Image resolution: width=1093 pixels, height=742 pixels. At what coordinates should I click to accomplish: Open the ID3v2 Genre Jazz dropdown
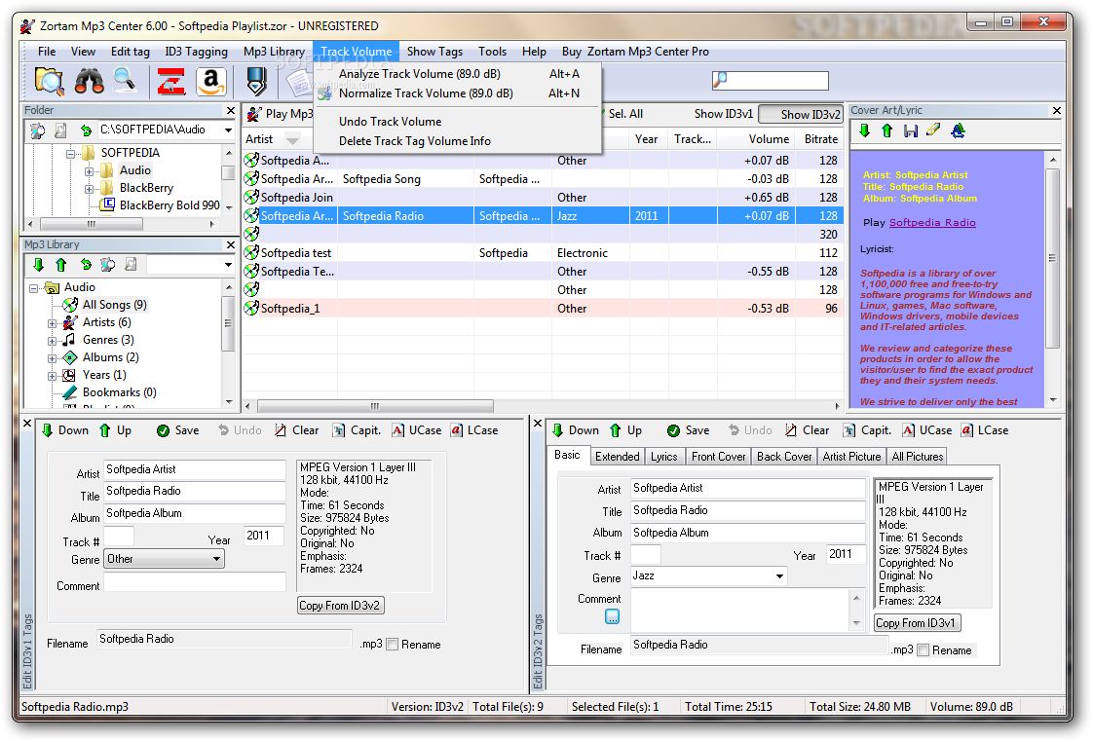tap(779, 576)
